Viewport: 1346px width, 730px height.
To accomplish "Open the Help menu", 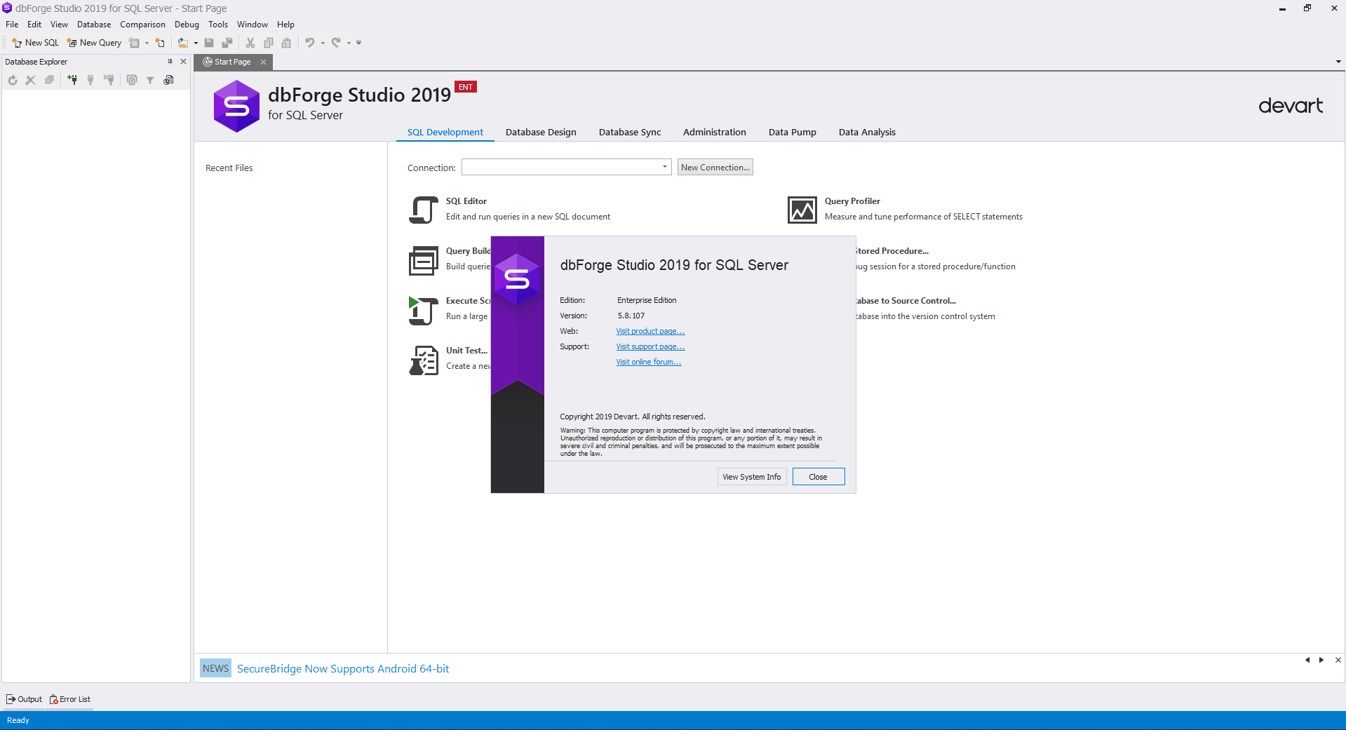I will (x=285, y=25).
